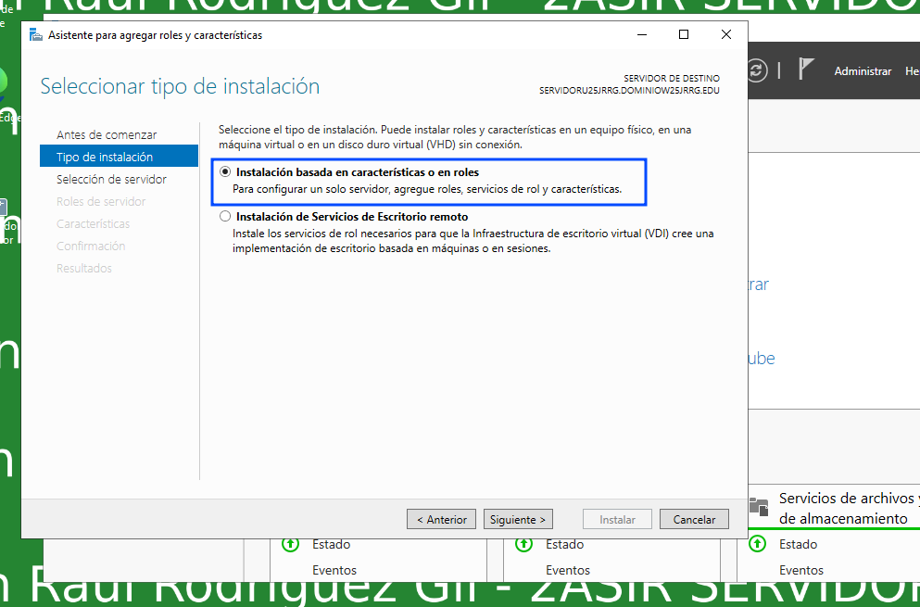Screen dimensions: 920x607
Task: Cancel the wizard with Cancelar
Action: coord(694,520)
